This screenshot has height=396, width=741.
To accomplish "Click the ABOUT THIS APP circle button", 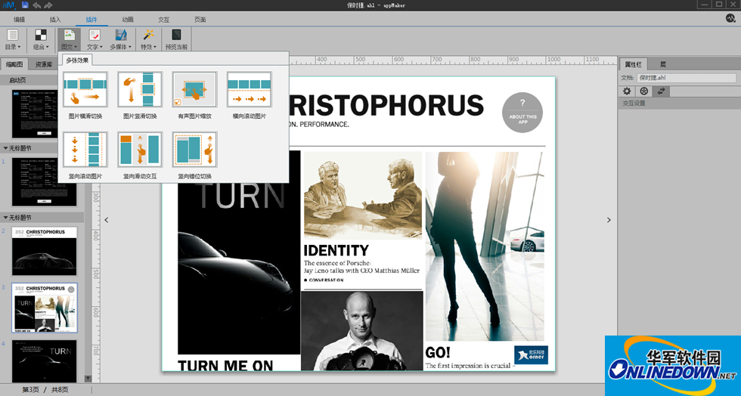I will point(522,112).
